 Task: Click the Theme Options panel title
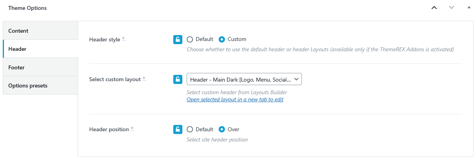[x=28, y=8]
